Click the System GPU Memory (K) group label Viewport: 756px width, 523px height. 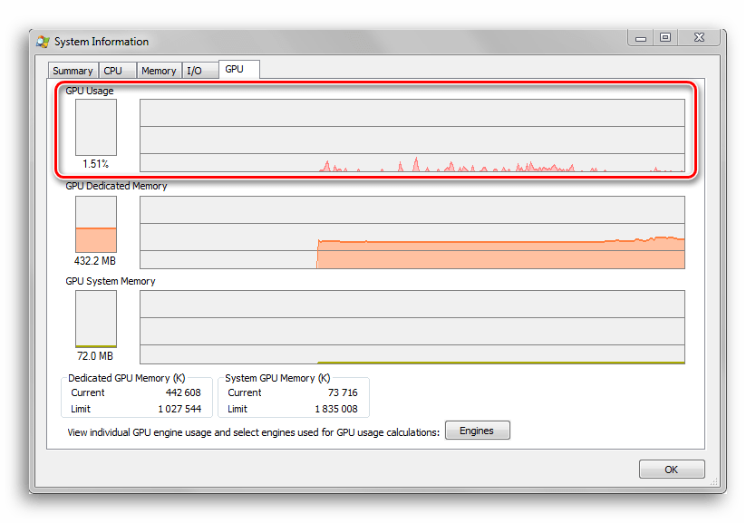(x=277, y=378)
